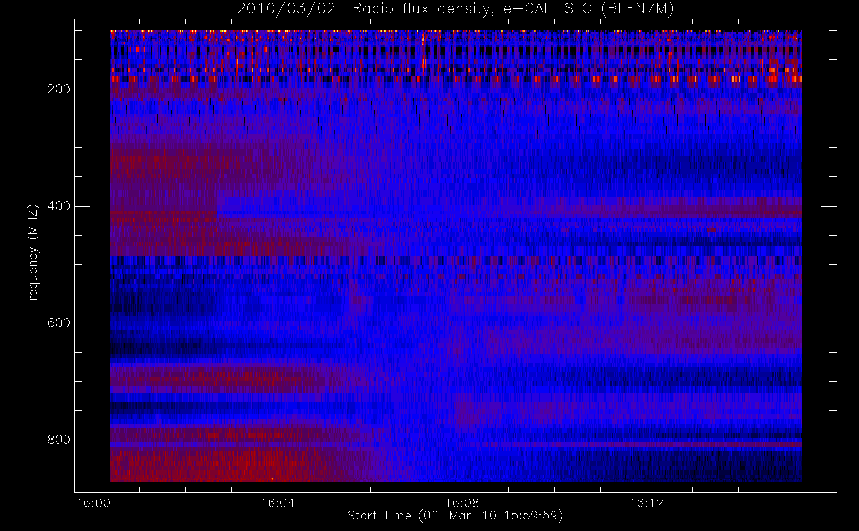The image size is (859, 531).
Task: Click the 16:08 time tick label
Action: pos(462,502)
